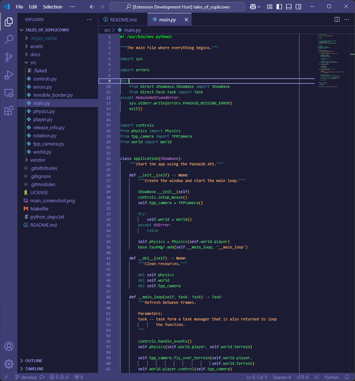Toggle the secondary side bar
This screenshot has width=355, height=381.
[298, 7]
